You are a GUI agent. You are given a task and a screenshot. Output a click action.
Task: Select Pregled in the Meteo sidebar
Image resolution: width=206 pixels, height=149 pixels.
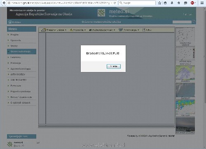click(x=14, y=35)
